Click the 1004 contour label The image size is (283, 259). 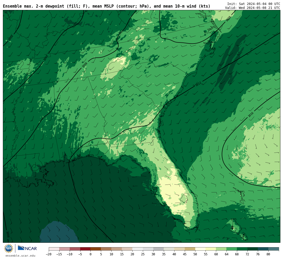pos(46,58)
